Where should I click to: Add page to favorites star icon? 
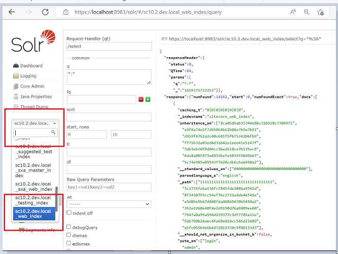pyautogui.click(x=320, y=12)
